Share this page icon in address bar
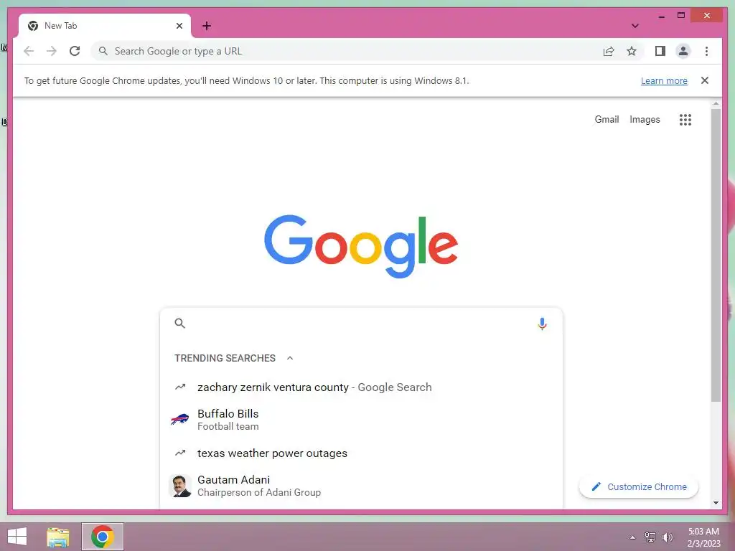Screen dimensions: 735x551 [609, 51]
